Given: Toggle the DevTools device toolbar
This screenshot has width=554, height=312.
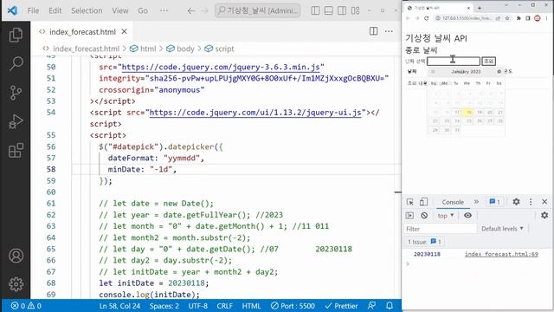Looking at the screenshot, I should [423, 202].
